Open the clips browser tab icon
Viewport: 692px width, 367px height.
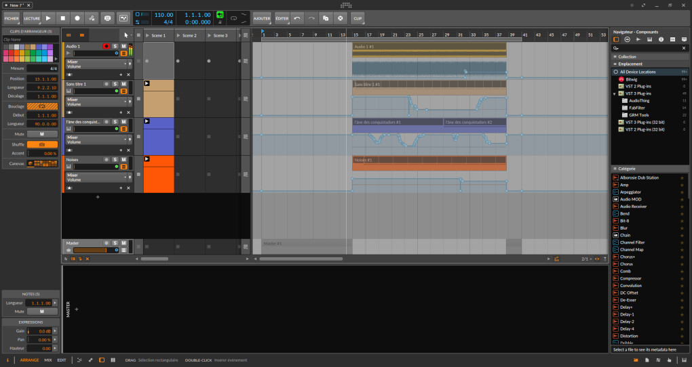pyautogui.click(x=672, y=39)
